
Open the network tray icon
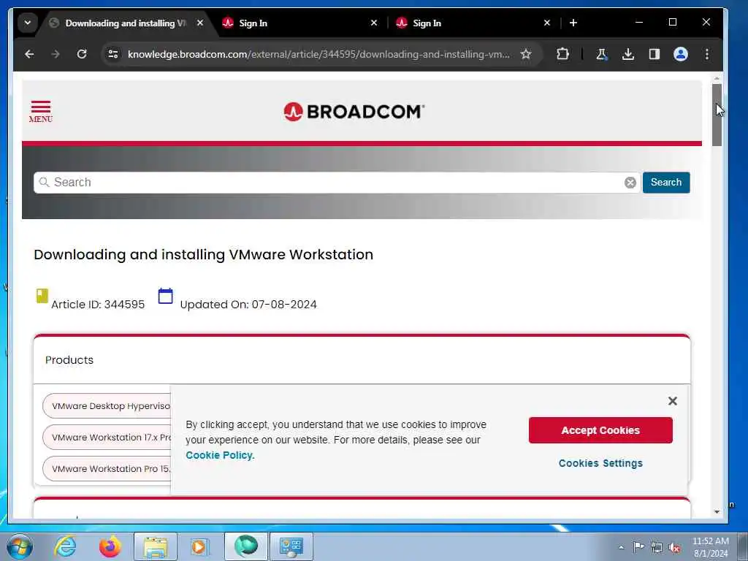(657, 547)
